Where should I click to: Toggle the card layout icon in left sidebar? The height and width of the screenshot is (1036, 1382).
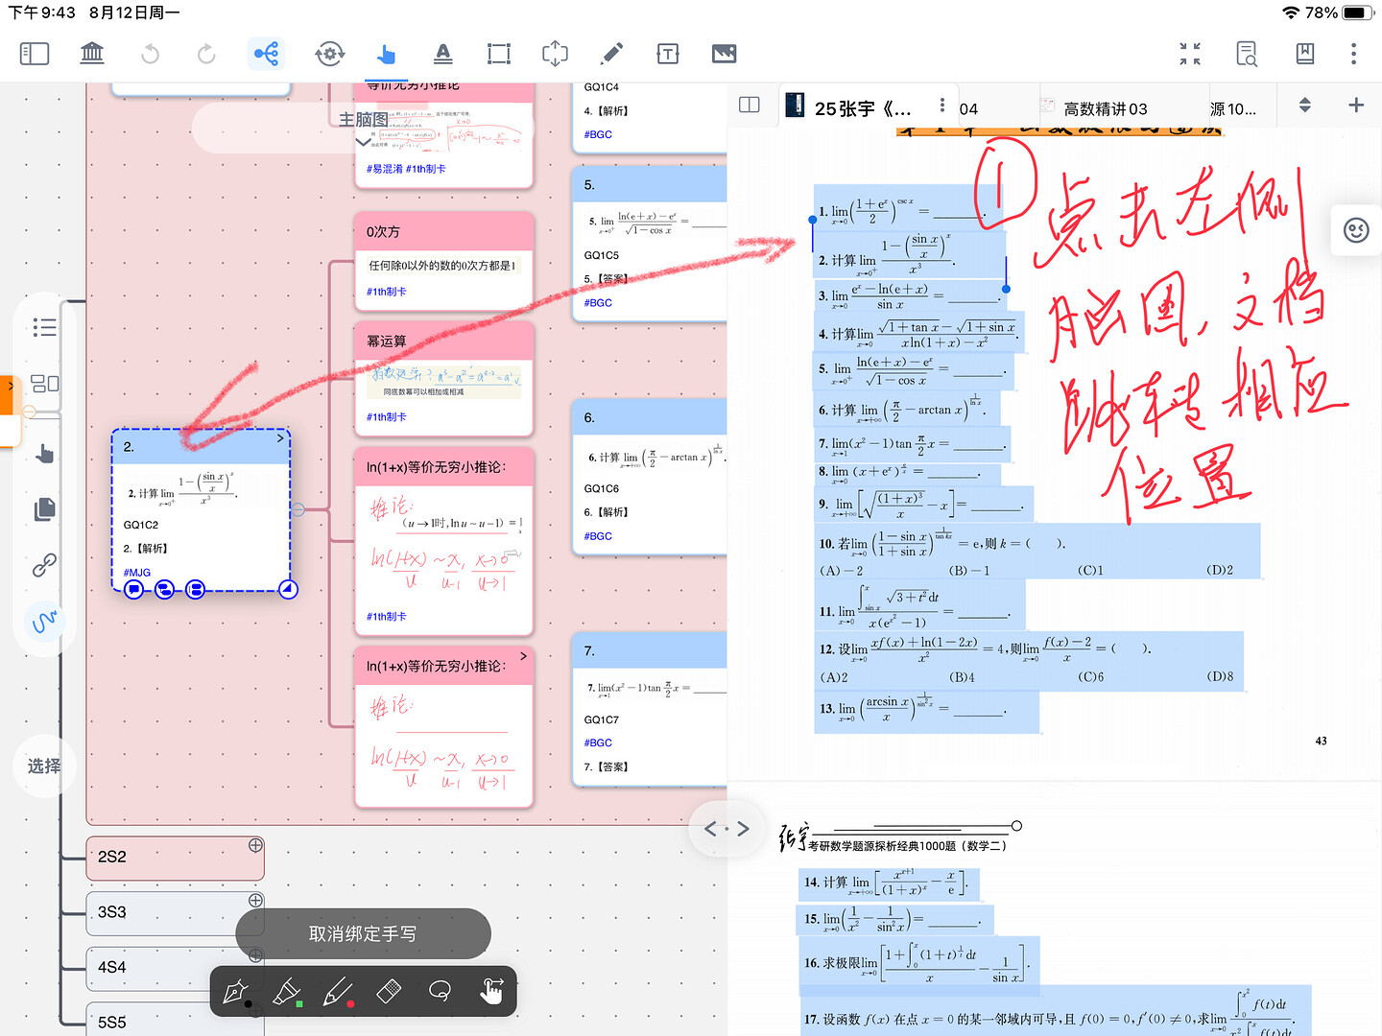coord(45,384)
